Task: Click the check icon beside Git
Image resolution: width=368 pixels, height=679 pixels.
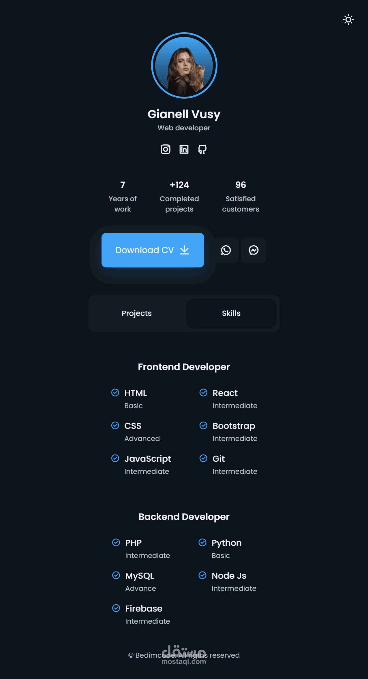Action: [x=203, y=458]
